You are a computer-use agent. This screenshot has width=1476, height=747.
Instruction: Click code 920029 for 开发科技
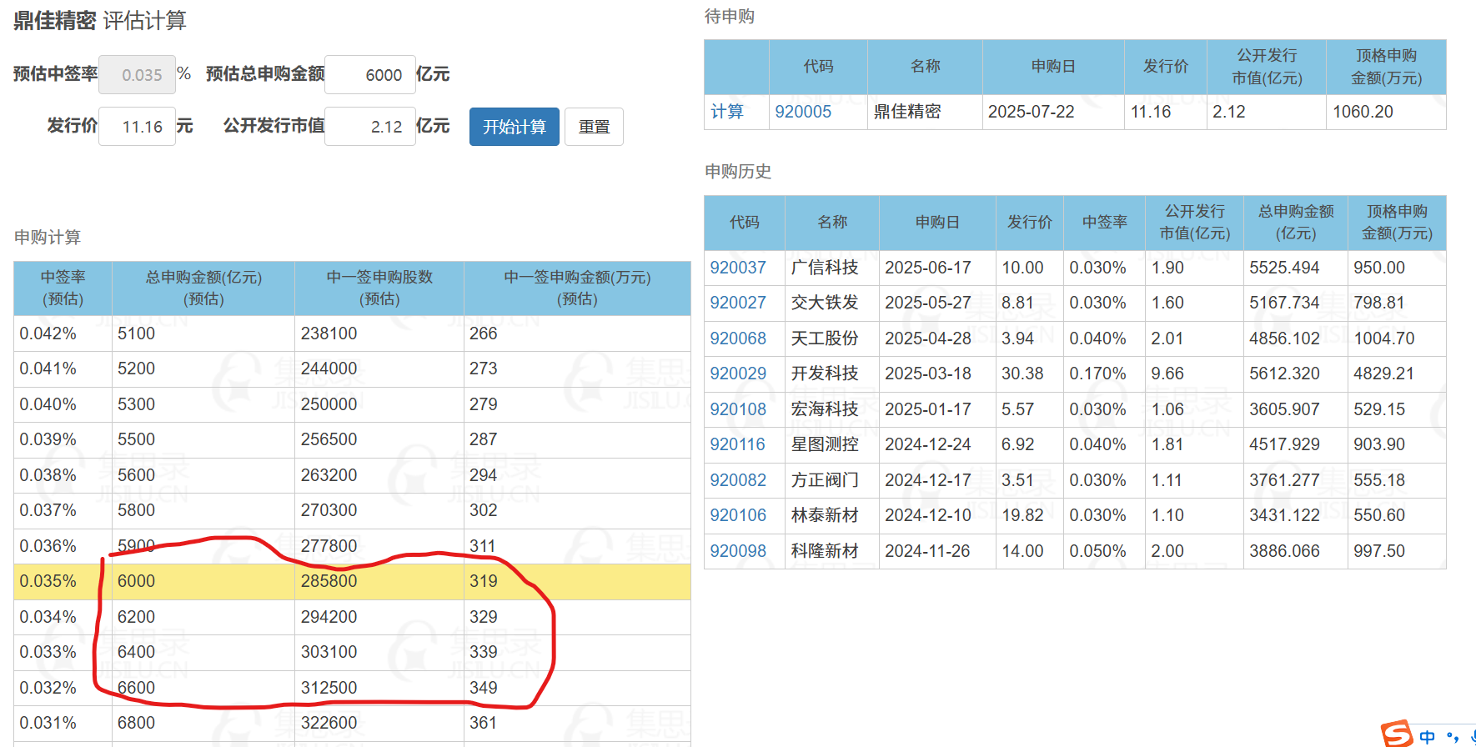pos(737,373)
